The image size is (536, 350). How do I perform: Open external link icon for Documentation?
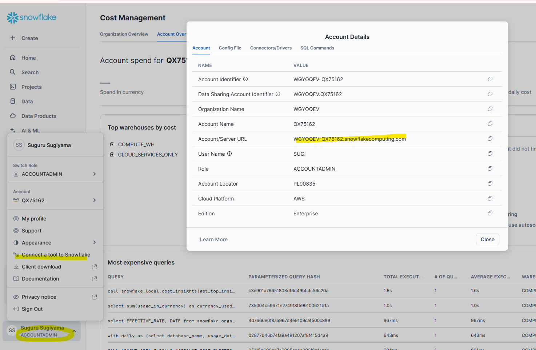pyautogui.click(x=95, y=279)
